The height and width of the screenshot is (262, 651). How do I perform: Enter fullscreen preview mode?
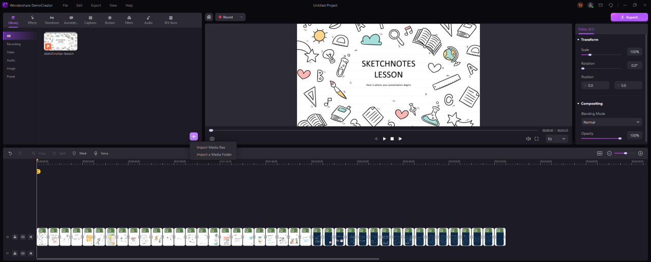536,139
